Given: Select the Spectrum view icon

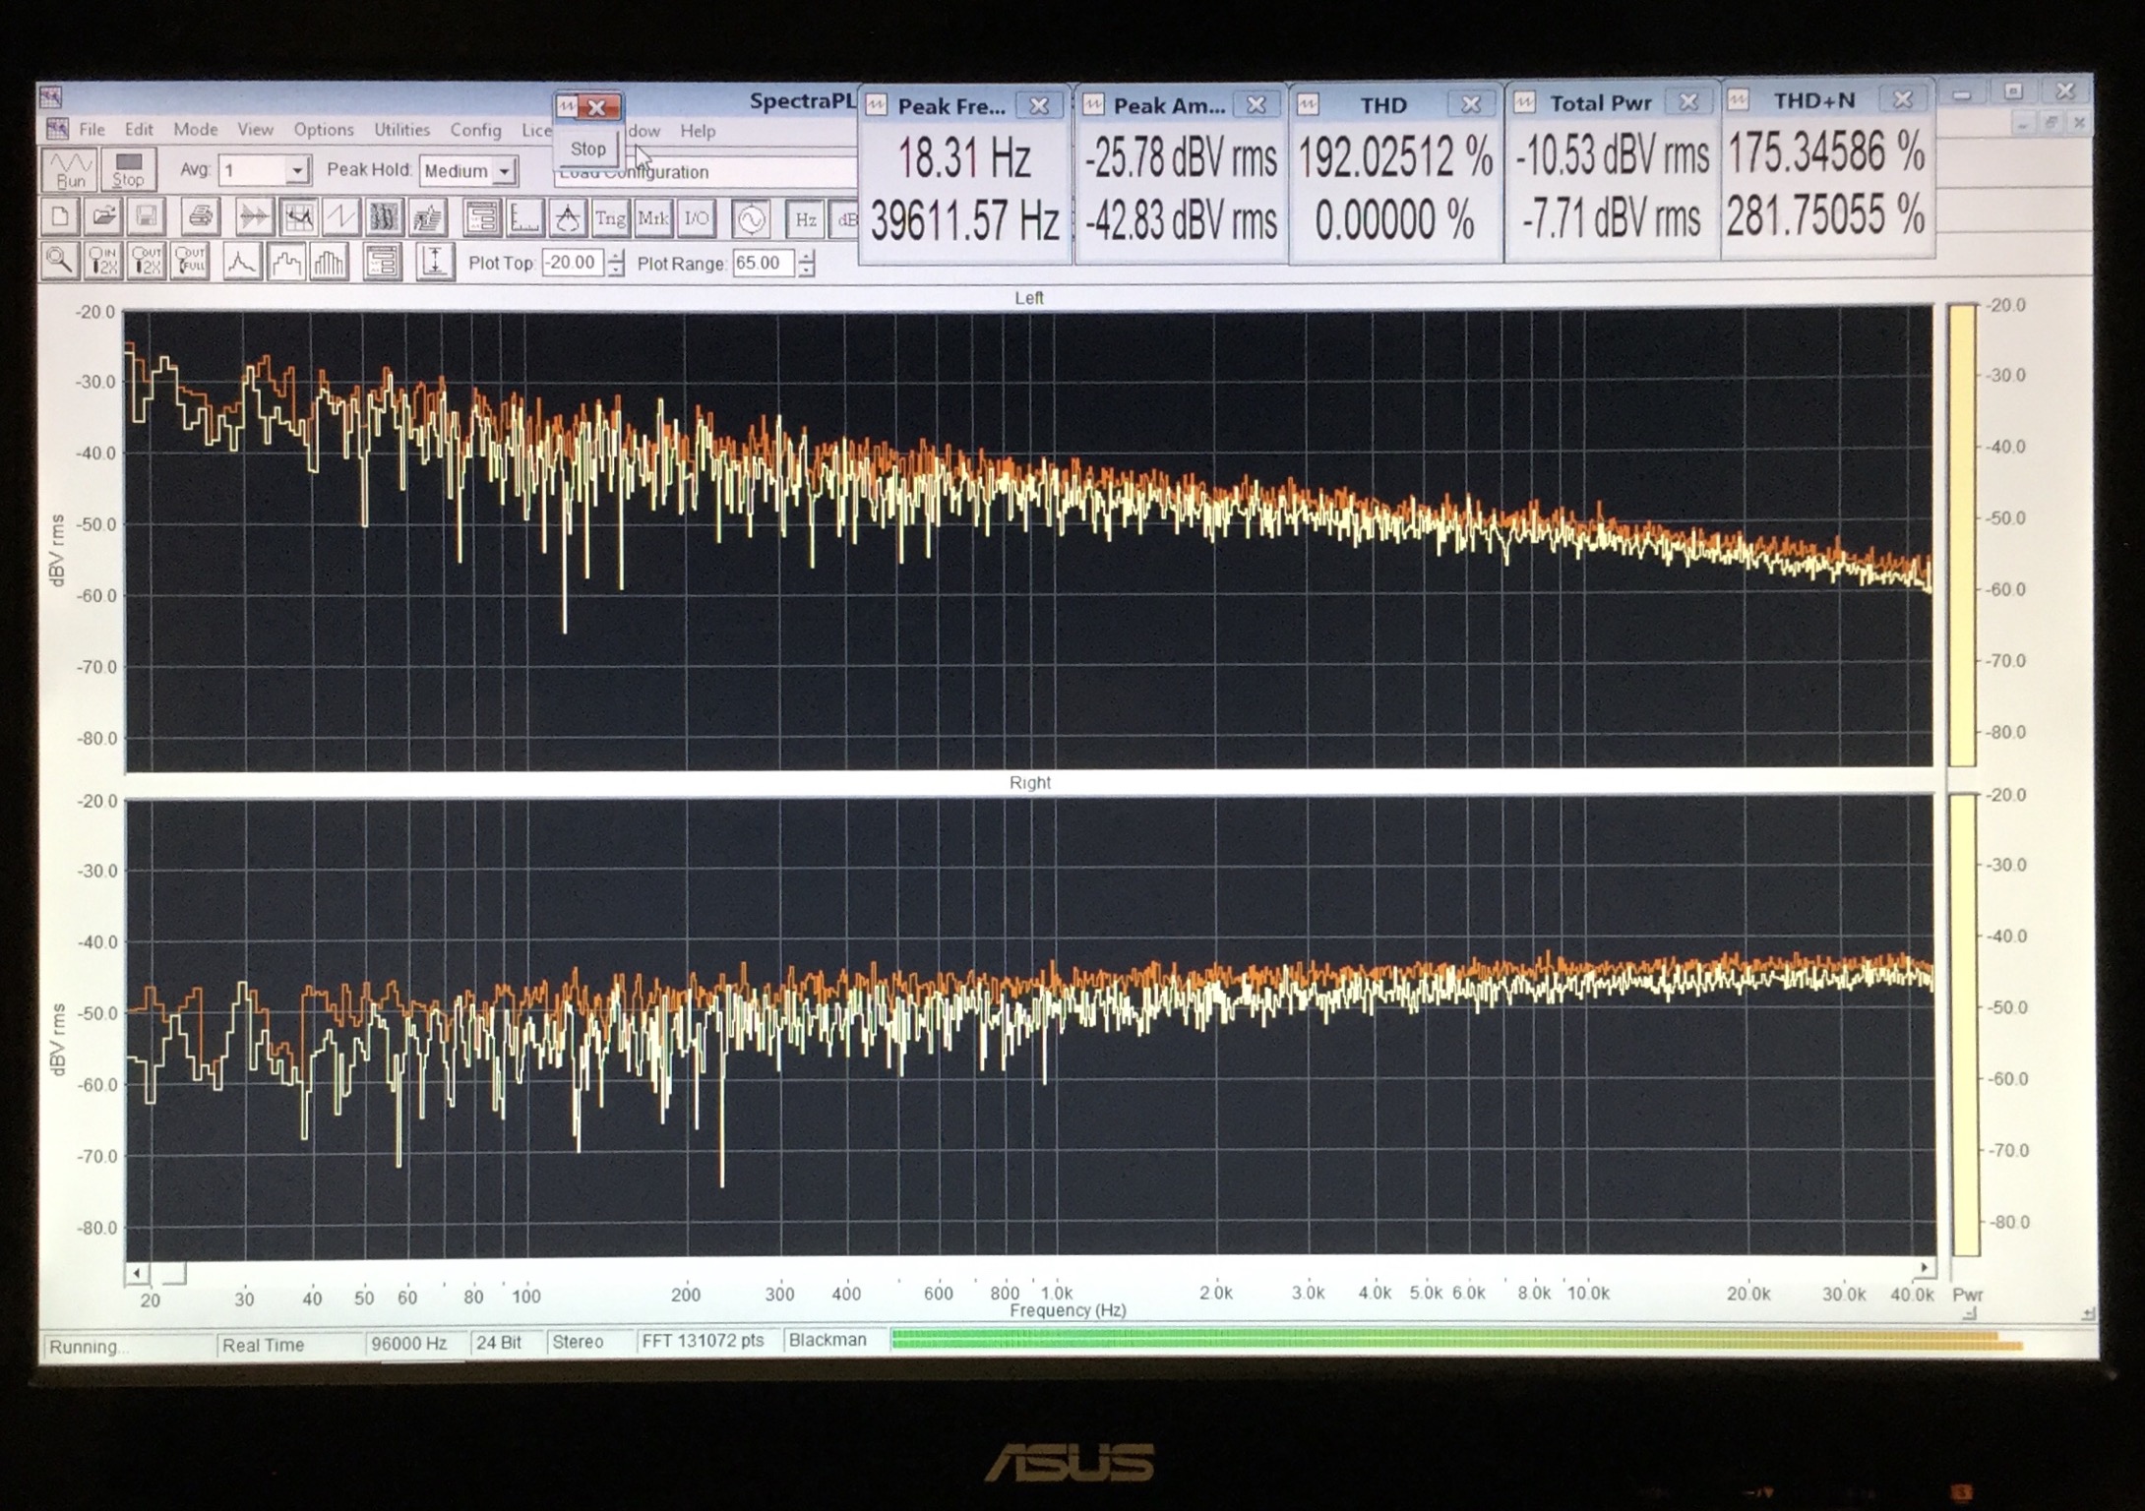Looking at the screenshot, I should (299, 217).
